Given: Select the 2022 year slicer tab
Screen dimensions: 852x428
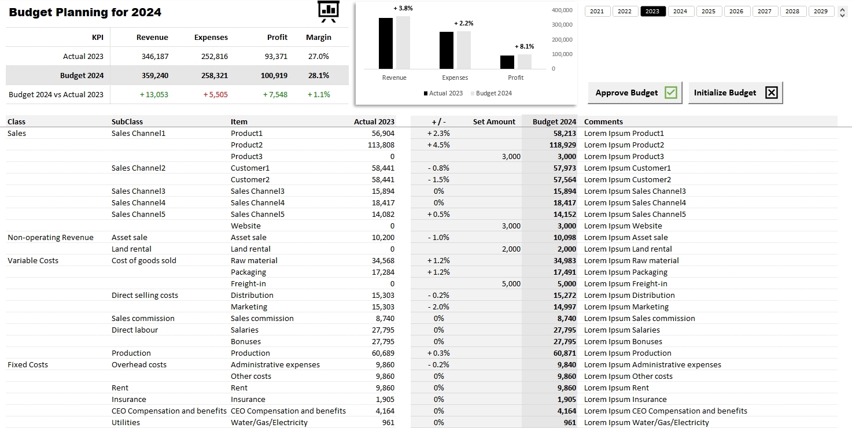Looking at the screenshot, I should tap(625, 11).
